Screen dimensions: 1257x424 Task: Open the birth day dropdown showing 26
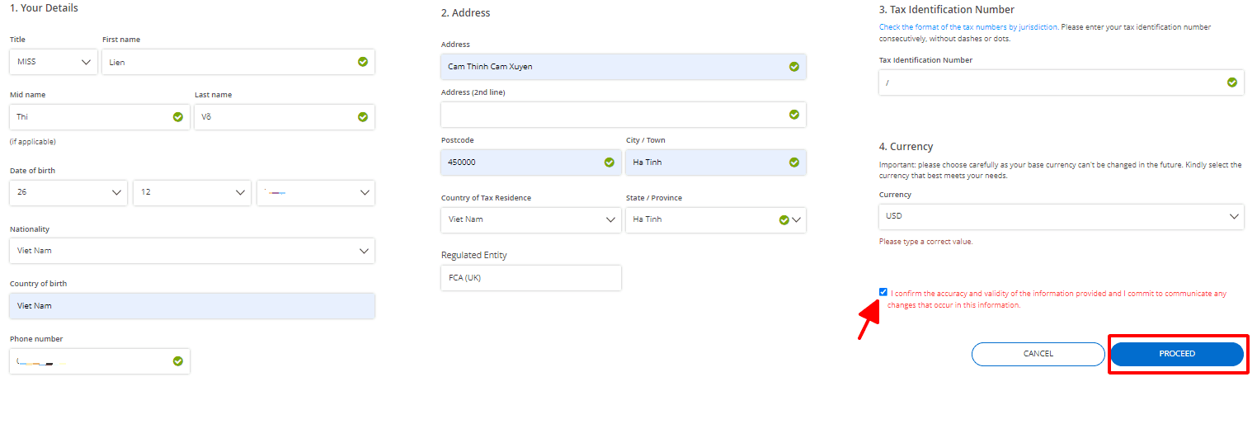coord(68,192)
